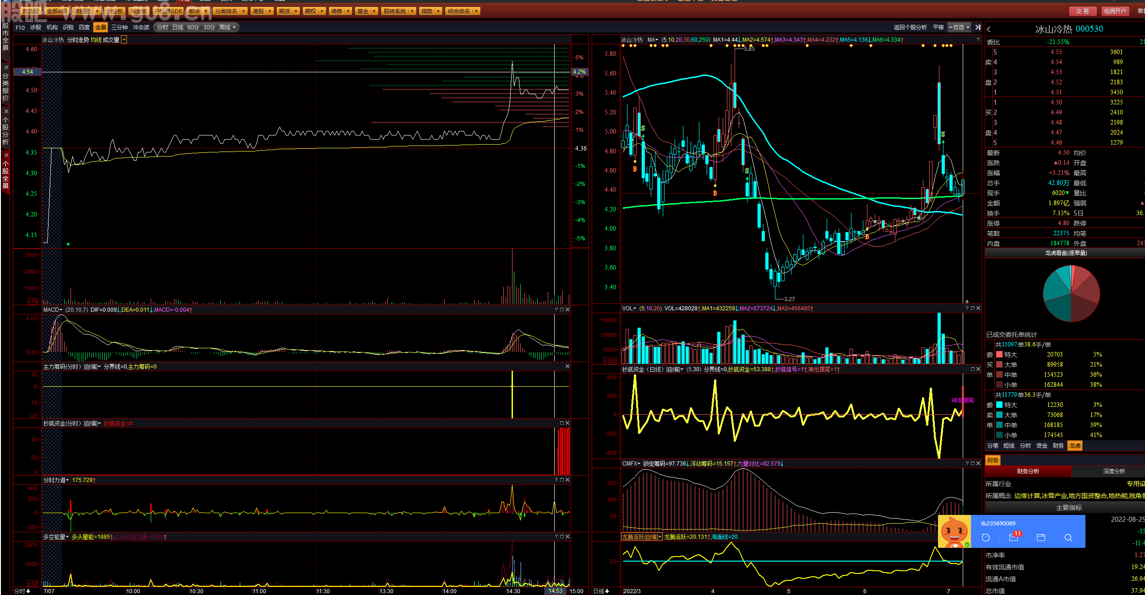Image resolution: width=1145 pixels, height=595 pixels.
Task: Switch to 30分 period
Action: (x=209, y=27)
